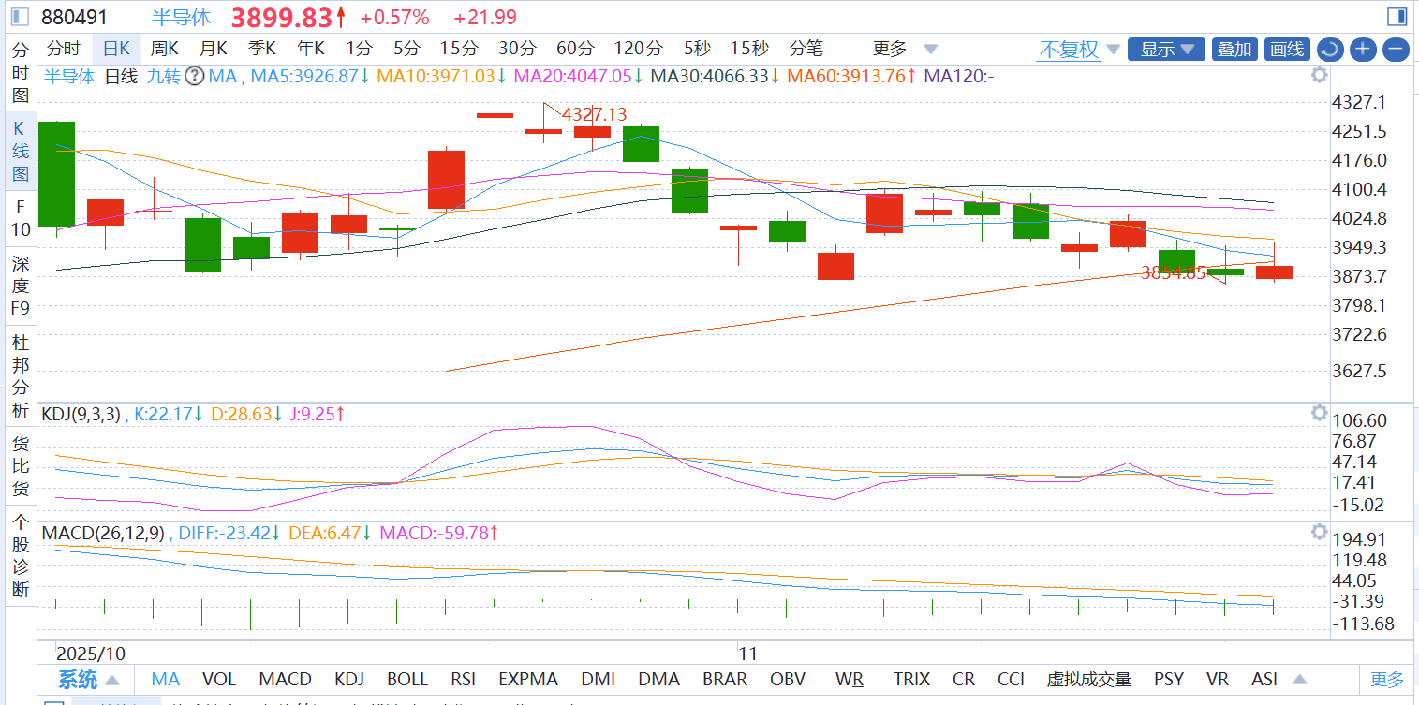Select EXPMA indicator
Screen dimensions: 1419x705
point(528,680)
